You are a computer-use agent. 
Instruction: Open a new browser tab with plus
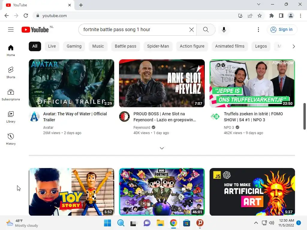click(x=81, y=5)
